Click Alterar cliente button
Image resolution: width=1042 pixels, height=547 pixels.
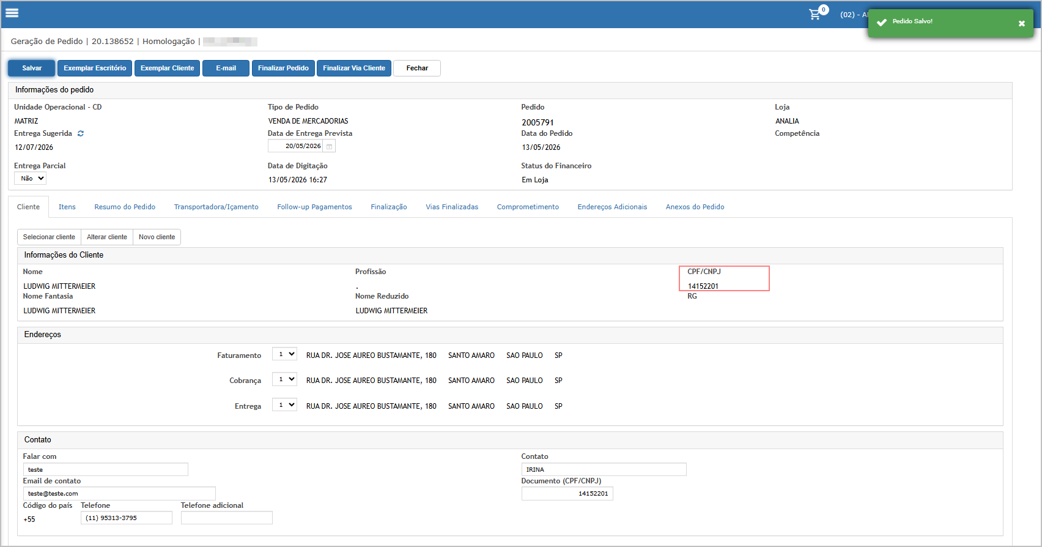[107, 237]
